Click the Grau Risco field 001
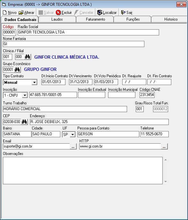Screen dimensions: 188x220 (140, 109)
